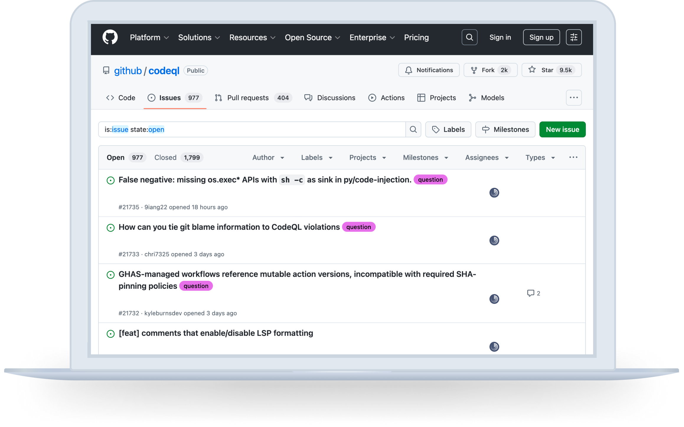The width and height of the screenshot is (684, 427).
Task: Switch to the Code tab
Action: click(x=120, y=98)
